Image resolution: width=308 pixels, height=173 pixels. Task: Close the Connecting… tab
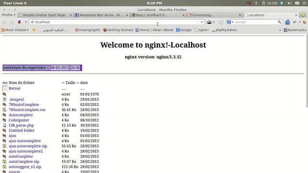(240, 15)
